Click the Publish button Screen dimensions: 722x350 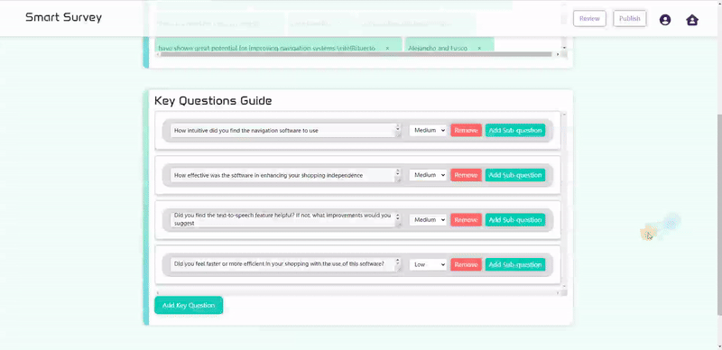pyautogui.click(x=629, y=19)
